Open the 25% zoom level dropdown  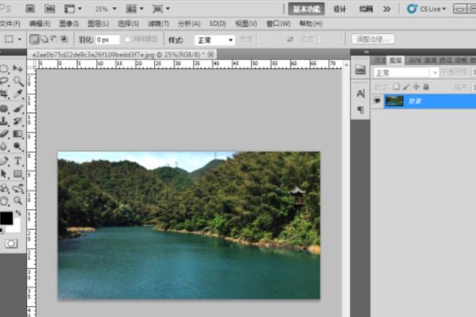point(103,9)
